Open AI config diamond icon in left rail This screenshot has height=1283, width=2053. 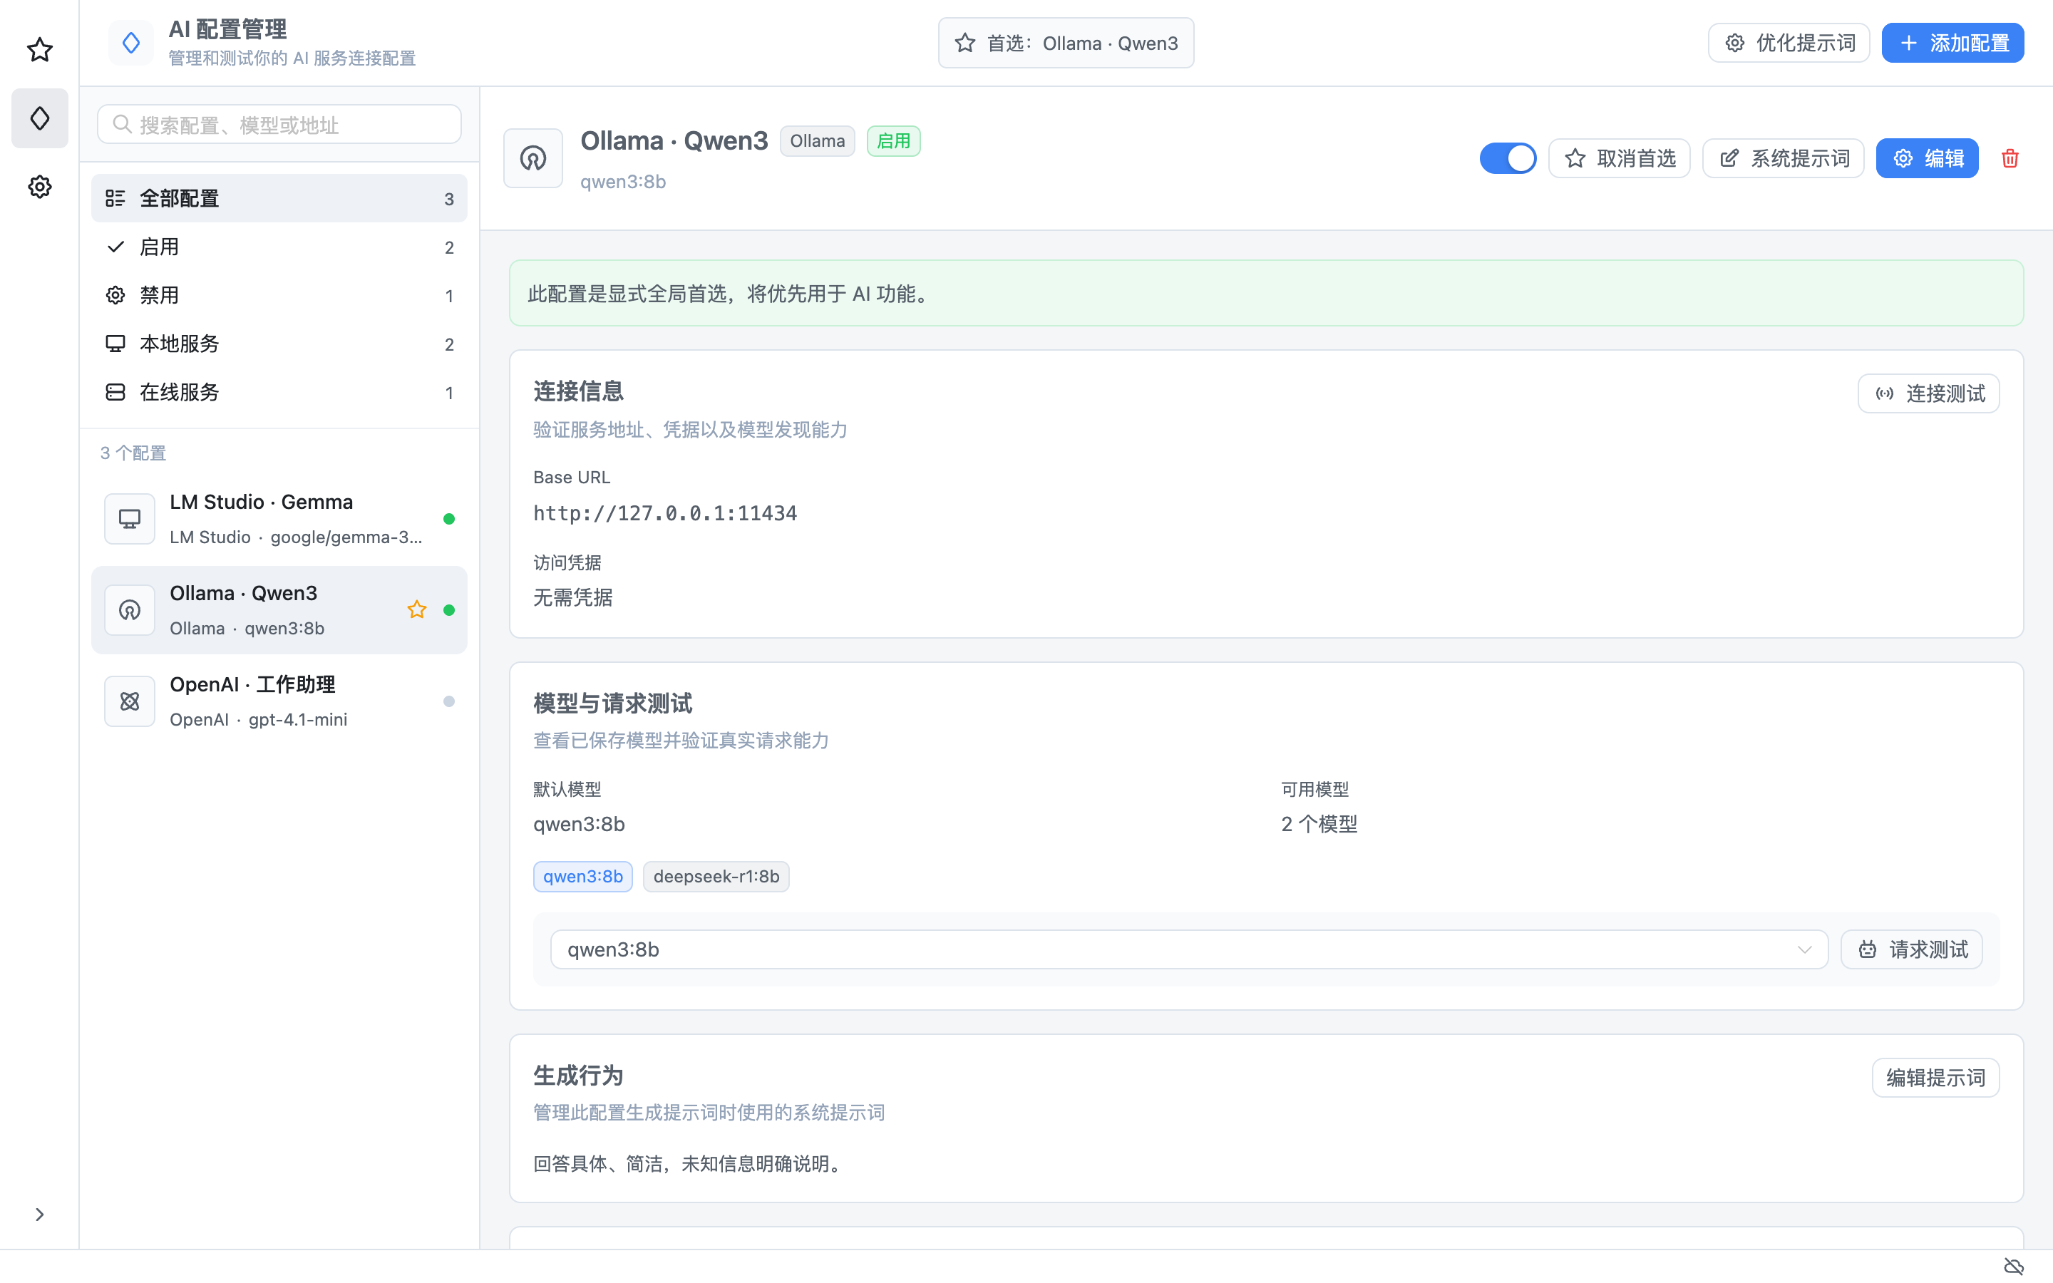point(40,118)
